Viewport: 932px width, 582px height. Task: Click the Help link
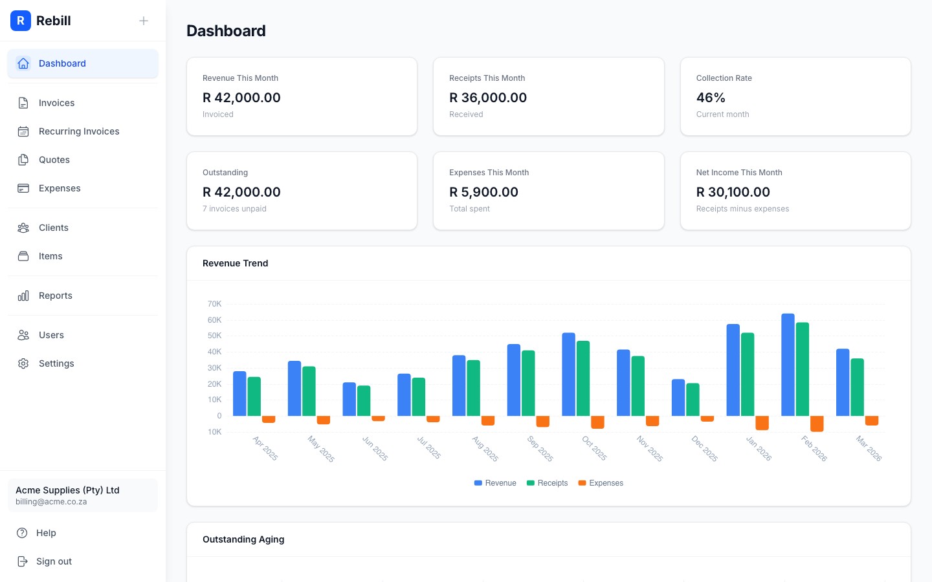pyautogui.click(x=46, y=533)
